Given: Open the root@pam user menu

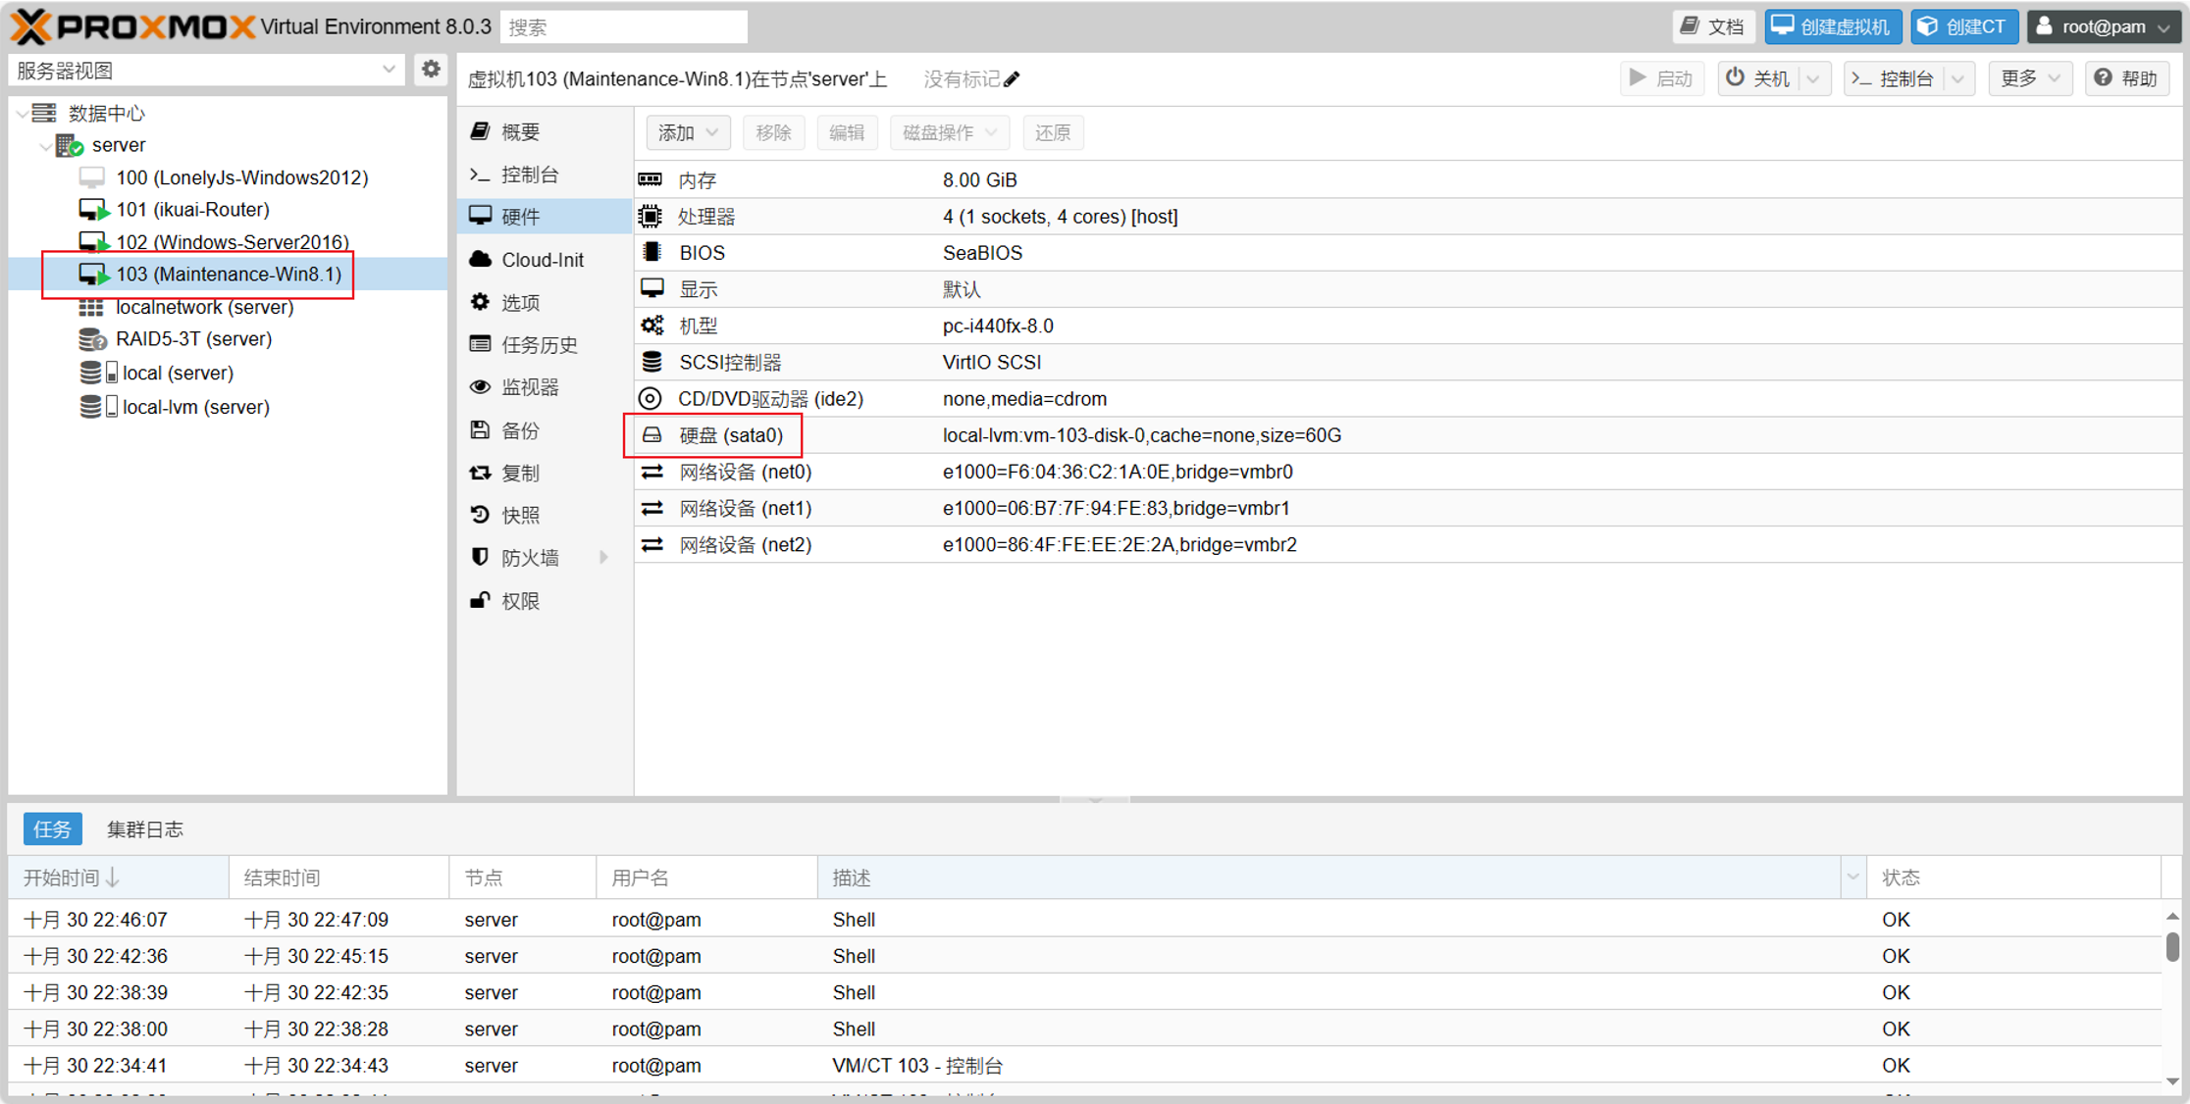Looking at the screenshot, I should 2104,26.
